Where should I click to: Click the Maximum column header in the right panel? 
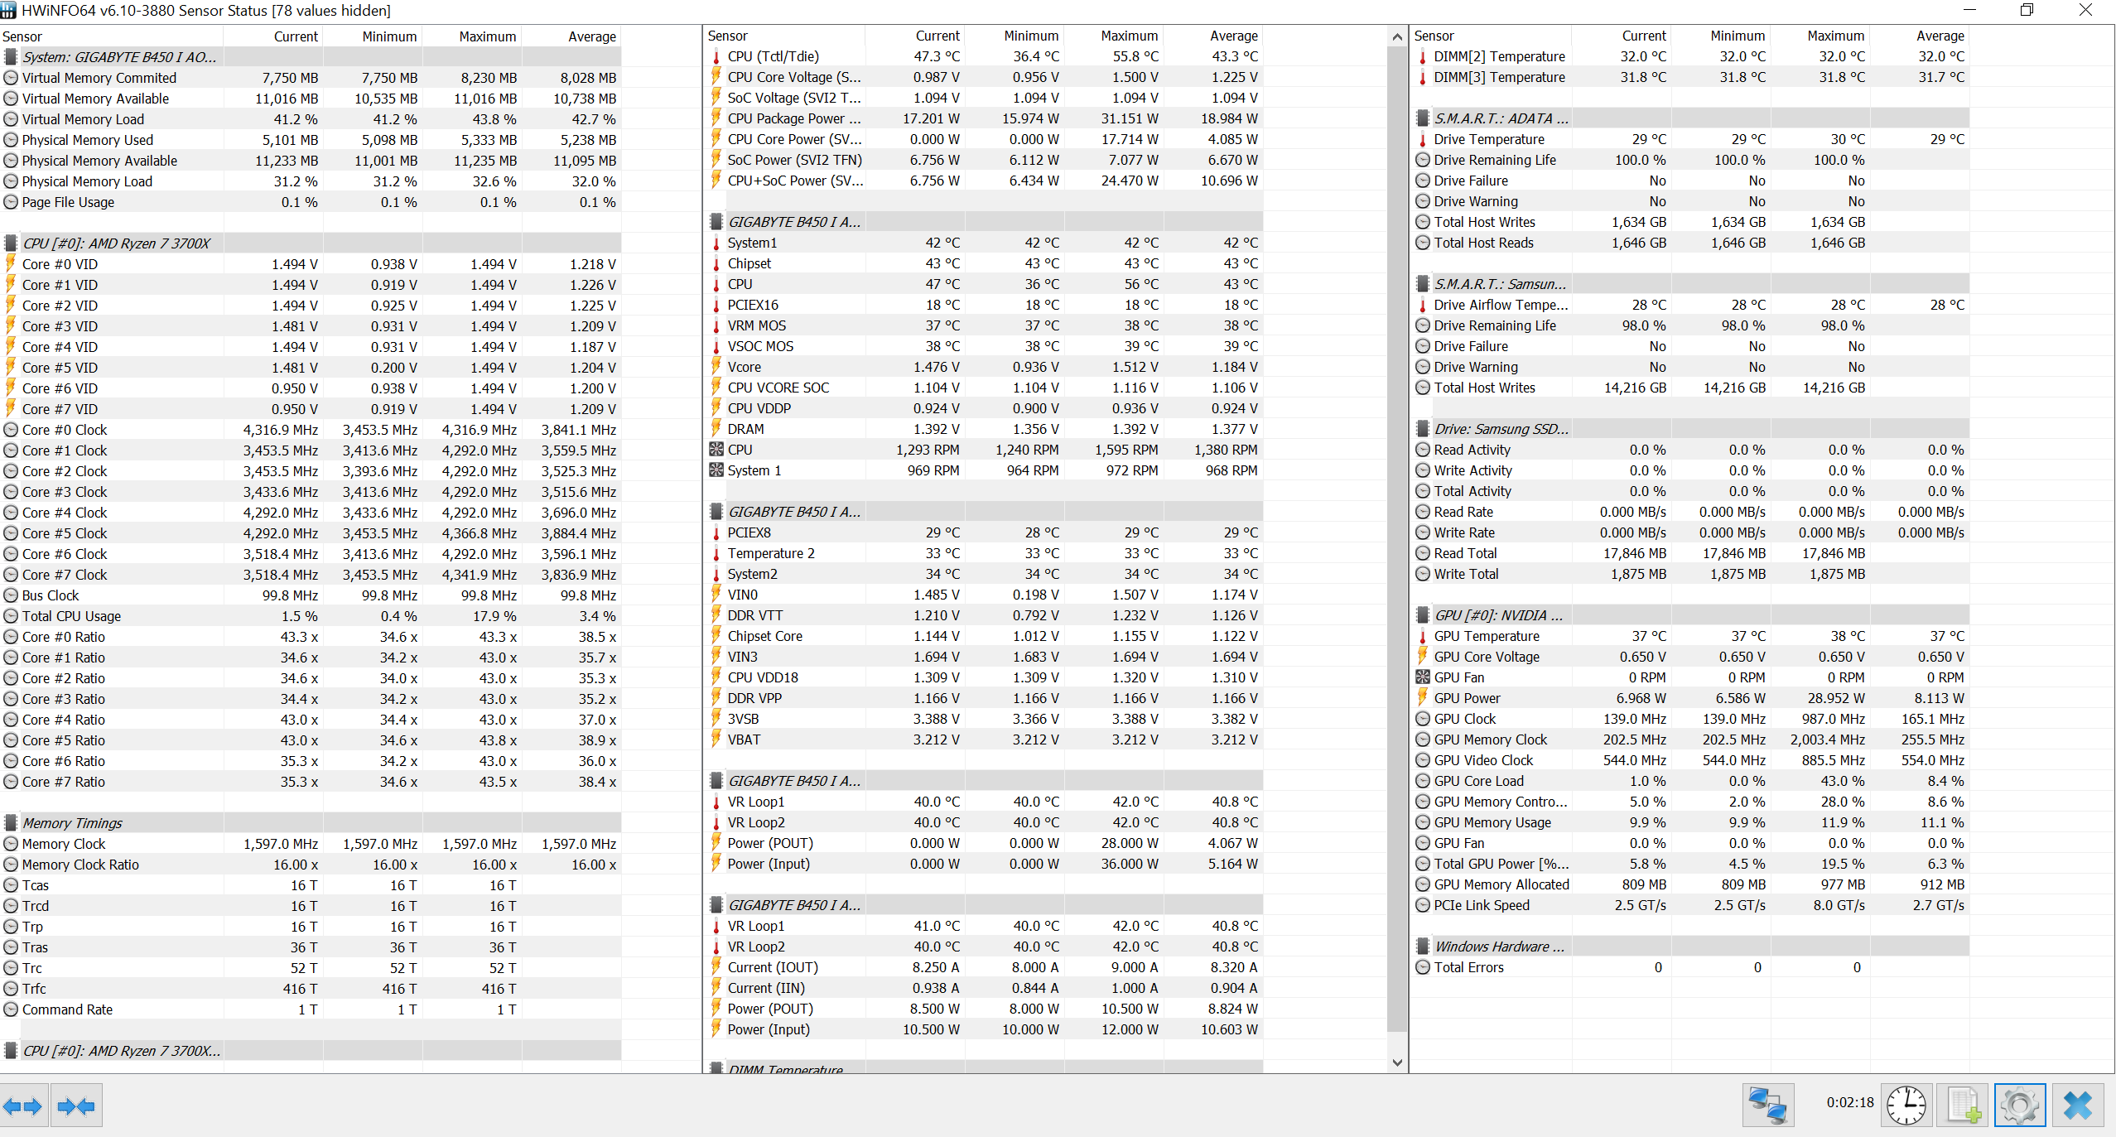click(x=1820, y=36)
